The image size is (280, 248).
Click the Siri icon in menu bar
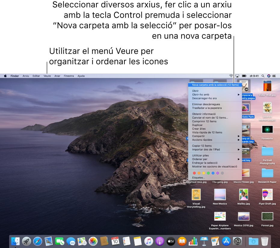click(x=269, y=76)
